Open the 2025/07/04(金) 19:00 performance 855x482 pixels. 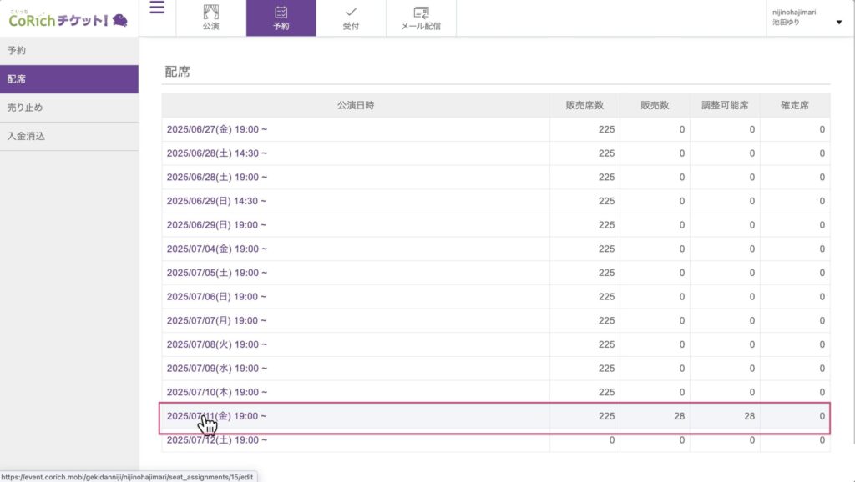point(217,249)
